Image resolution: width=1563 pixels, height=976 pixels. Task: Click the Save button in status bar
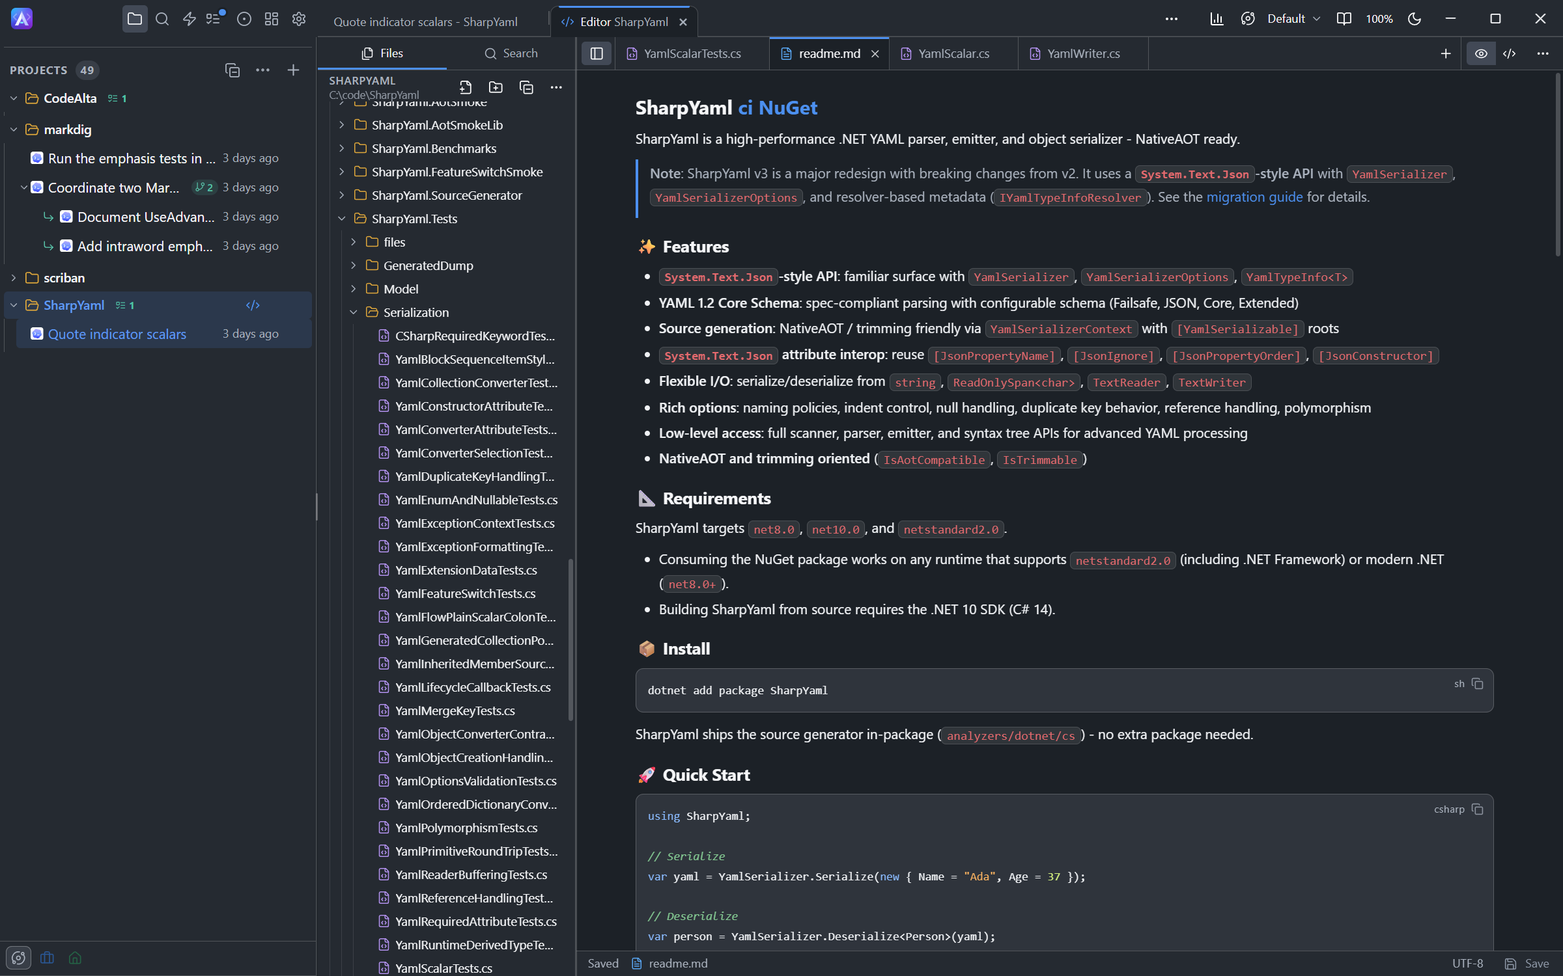tap(1527, 964)
